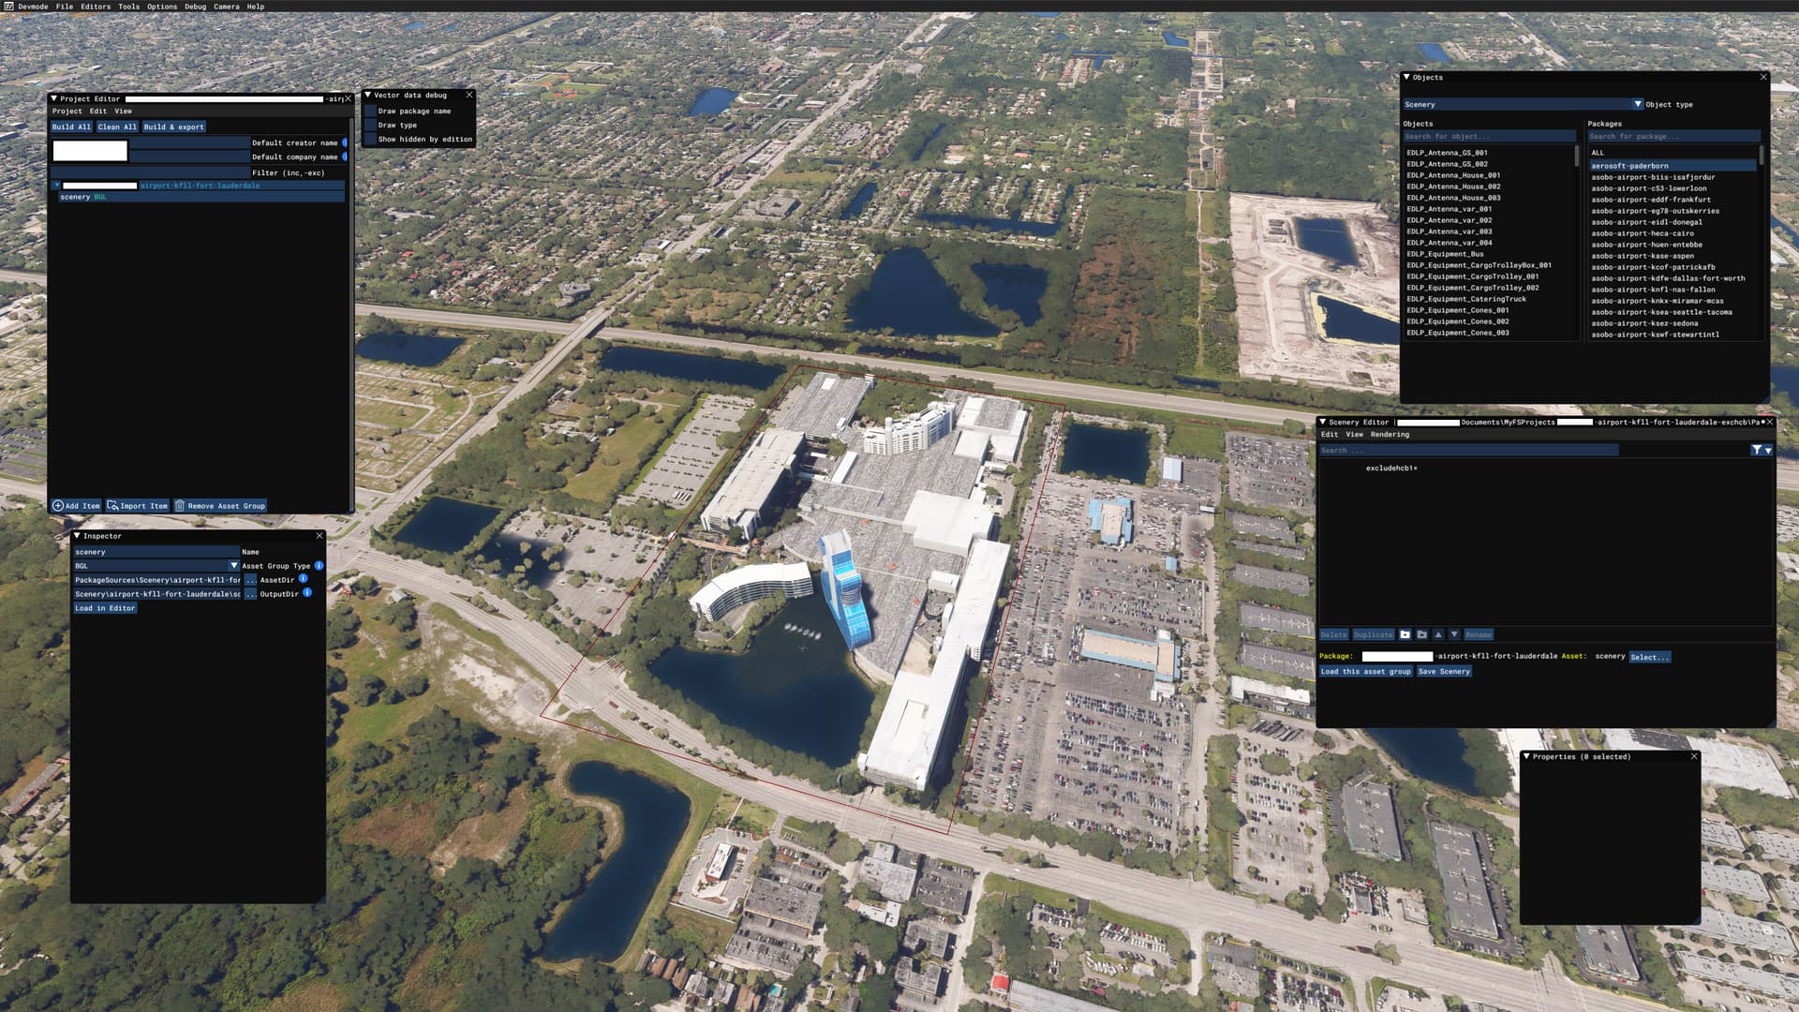Image resolution: width=1799 pixels, height=1012 pixels.
Task: Click the OutputDir info icon
Action: [x=307, y=593]
